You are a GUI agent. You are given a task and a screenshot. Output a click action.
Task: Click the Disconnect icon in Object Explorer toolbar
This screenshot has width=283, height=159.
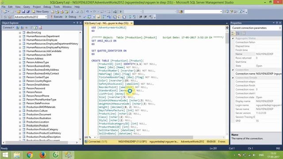(x=22, y=27)
